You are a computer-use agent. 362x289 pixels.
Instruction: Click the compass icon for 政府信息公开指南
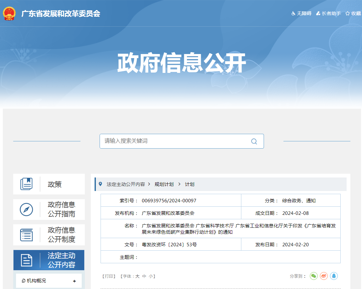point(26,210)
